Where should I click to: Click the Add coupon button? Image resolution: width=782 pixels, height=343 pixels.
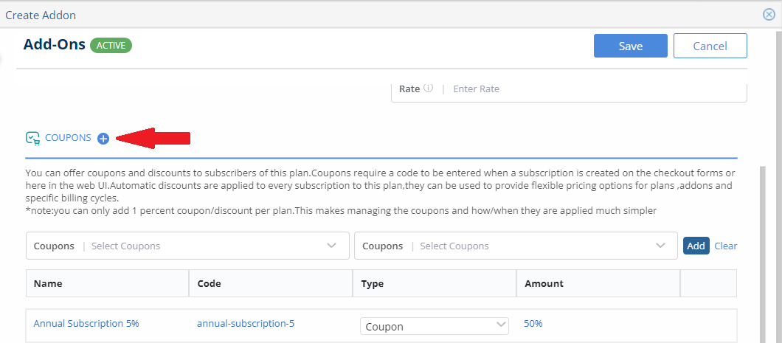(x=696, y=246)
